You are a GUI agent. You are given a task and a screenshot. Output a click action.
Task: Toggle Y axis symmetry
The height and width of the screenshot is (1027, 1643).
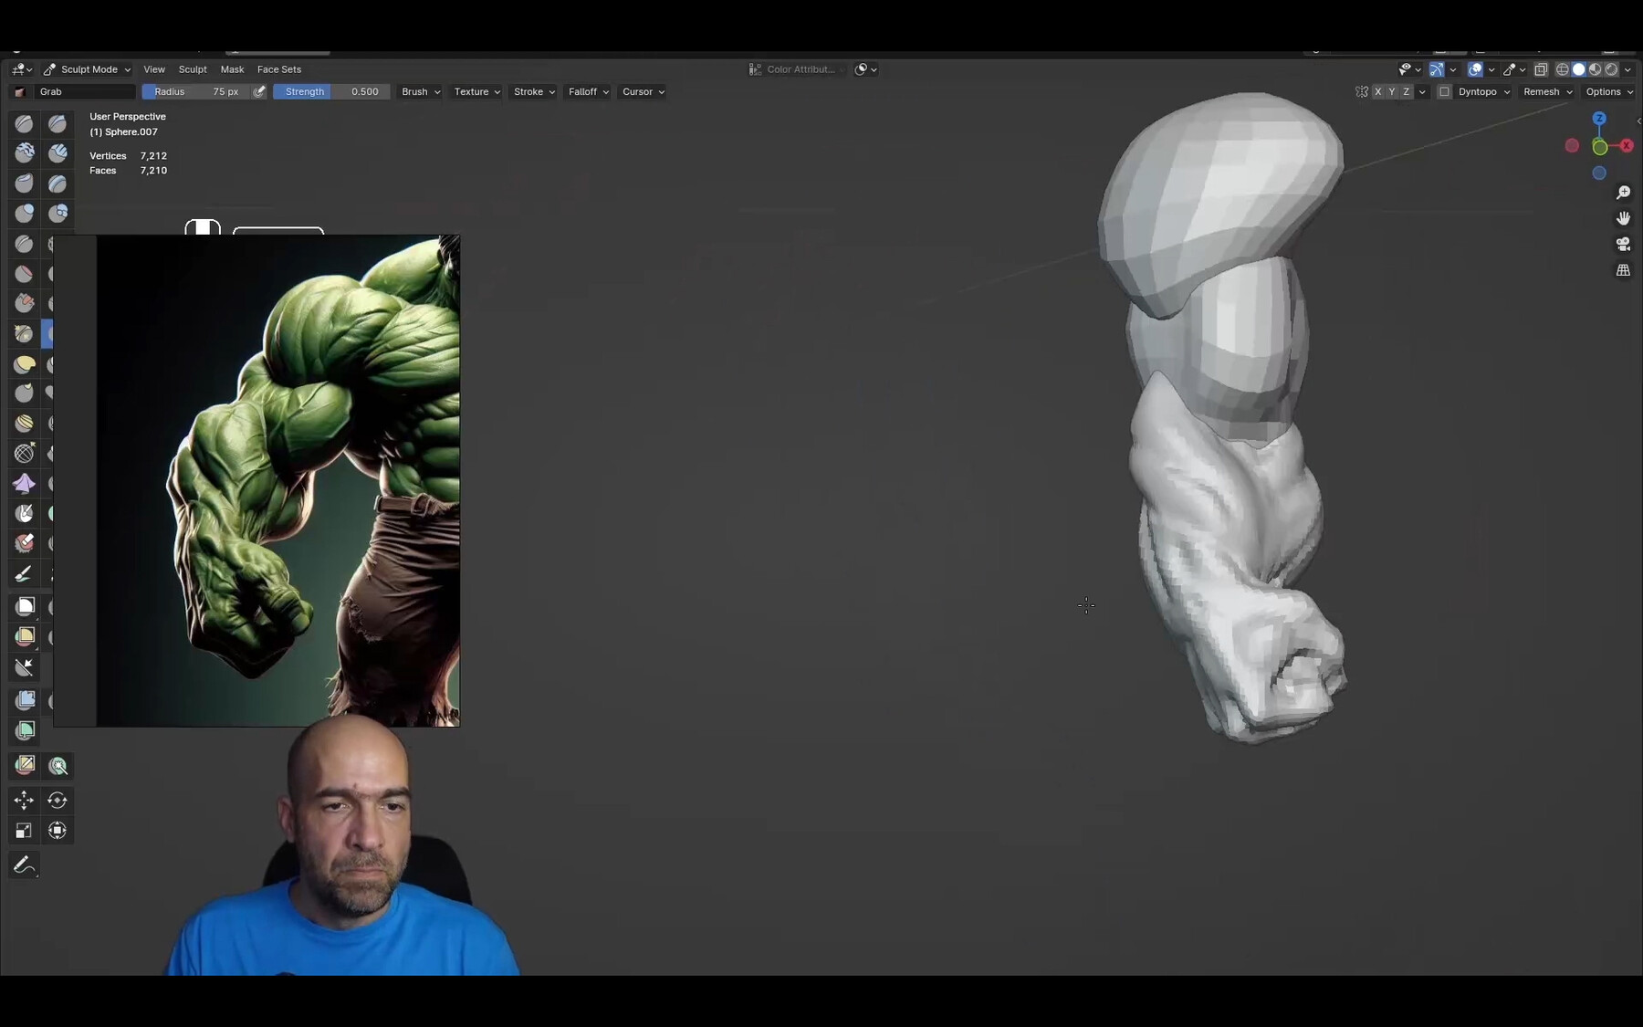tap(1392, 92)
